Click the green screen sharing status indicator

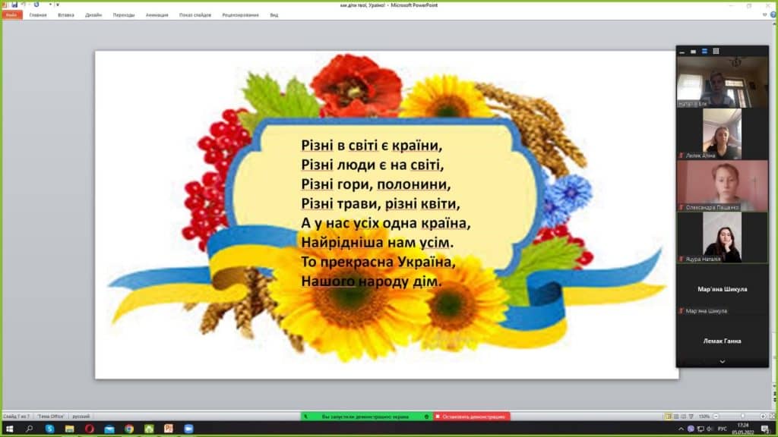(366, 417)
